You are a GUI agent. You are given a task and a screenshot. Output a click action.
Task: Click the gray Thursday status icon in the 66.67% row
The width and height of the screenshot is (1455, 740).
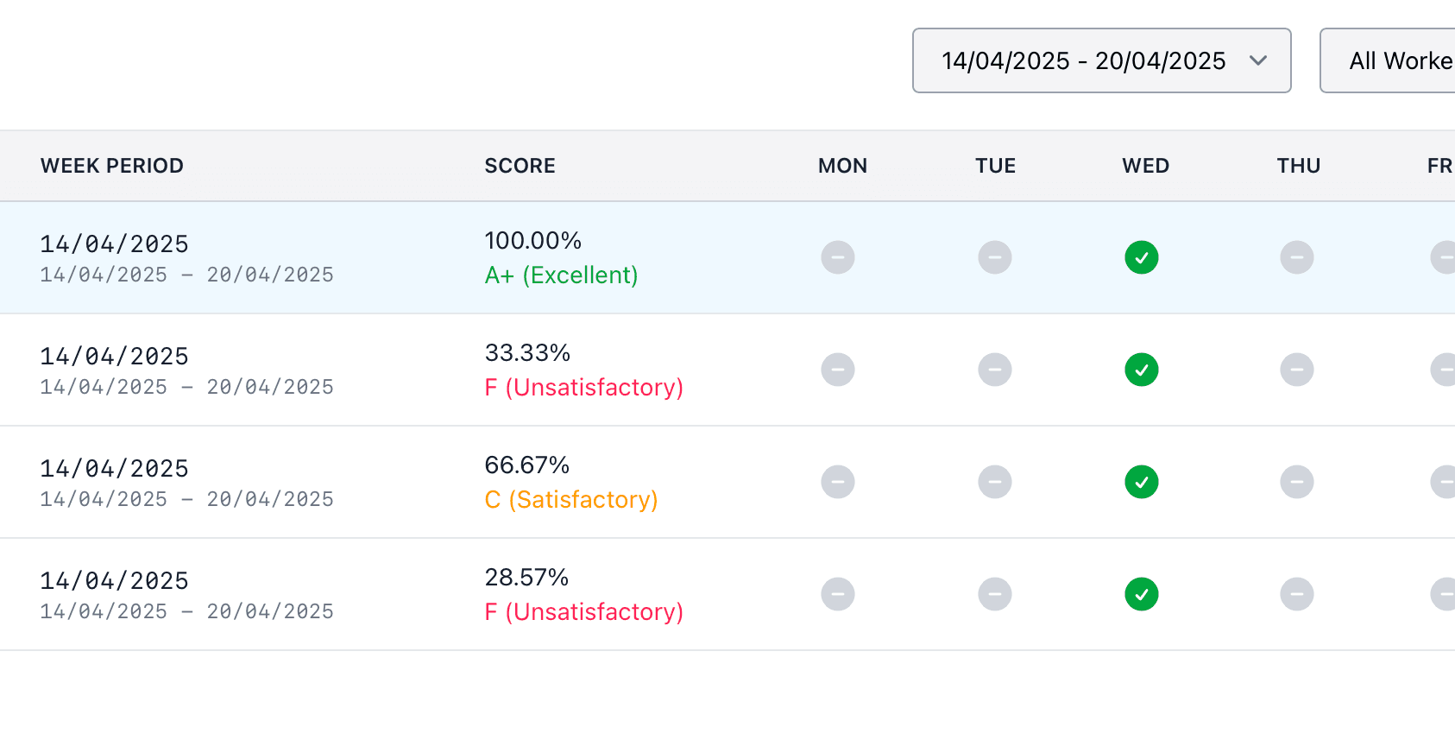pyautogui.click(x=1297, y=482)
